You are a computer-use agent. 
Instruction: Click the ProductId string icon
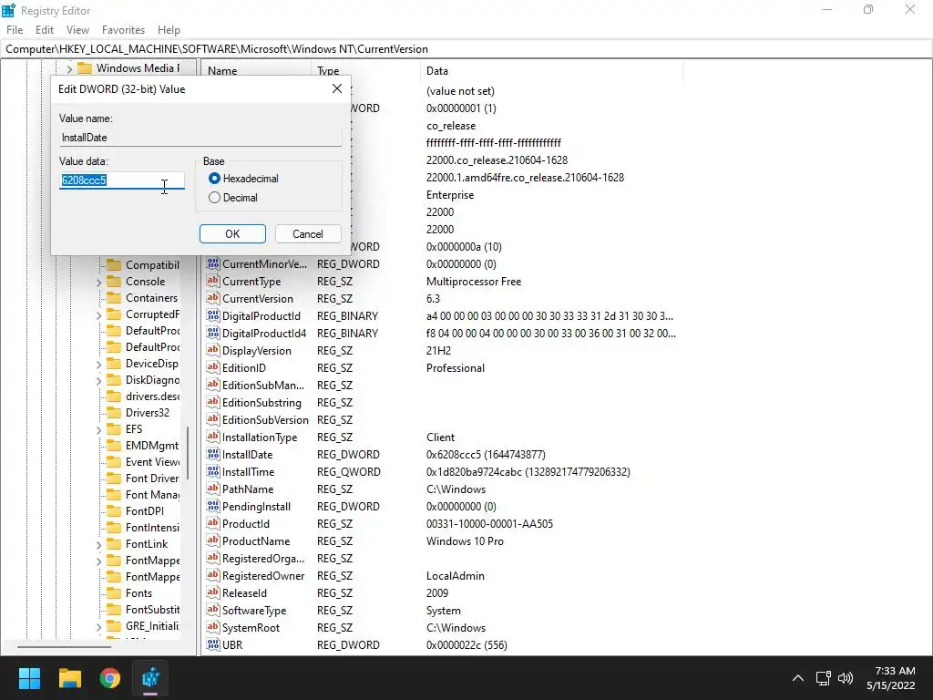coord(213,523)
